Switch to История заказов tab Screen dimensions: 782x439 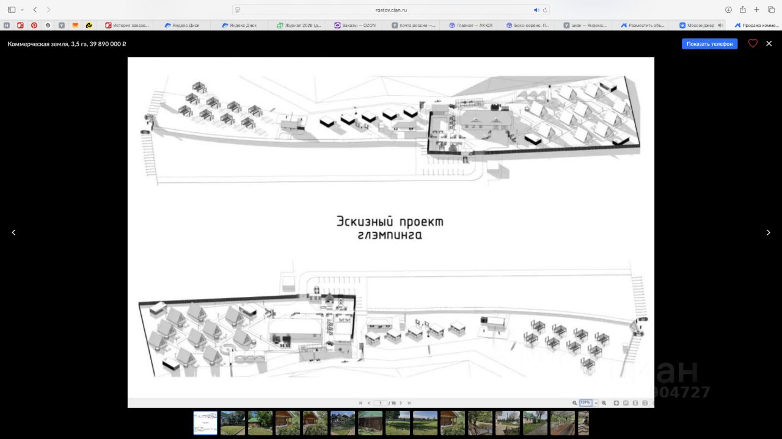point(127,26)
